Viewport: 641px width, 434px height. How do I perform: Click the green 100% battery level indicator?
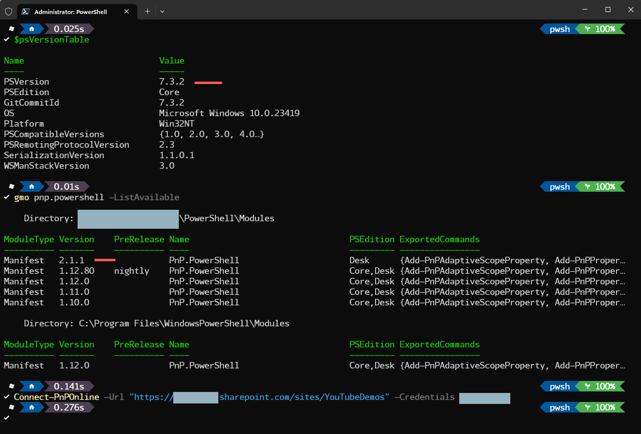(x=606, y=29)
